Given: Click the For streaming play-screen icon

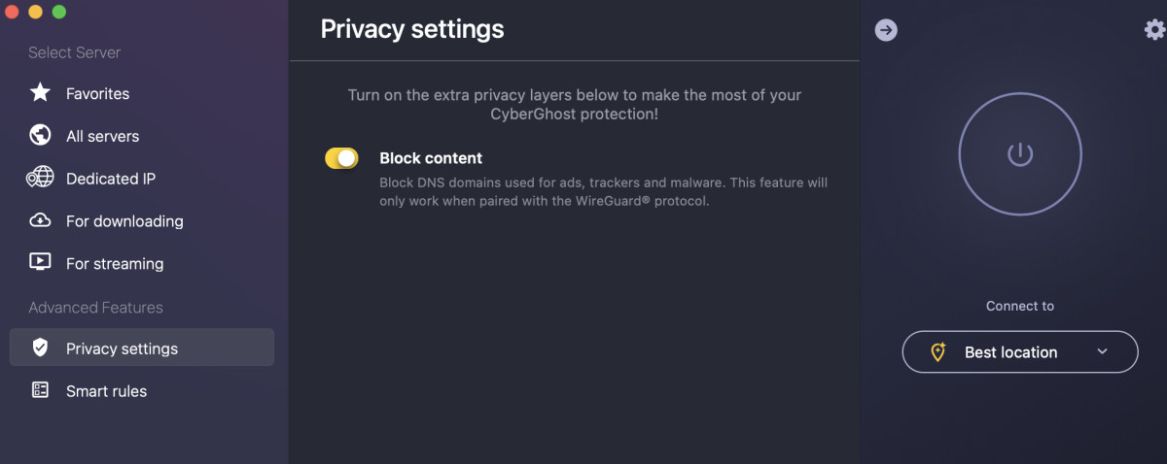Looking at the screenshot, I should 40,262.
